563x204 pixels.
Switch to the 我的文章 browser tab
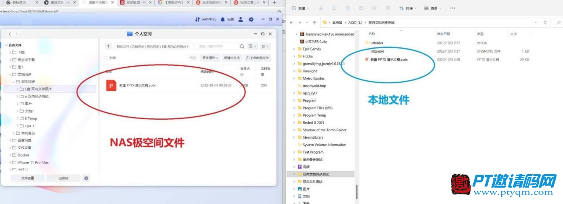click(250, 3)
